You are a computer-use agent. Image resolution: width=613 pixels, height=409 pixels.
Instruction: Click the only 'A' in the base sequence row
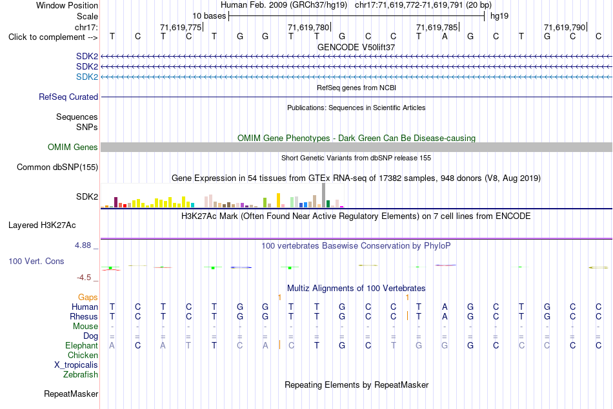(445, 37)
